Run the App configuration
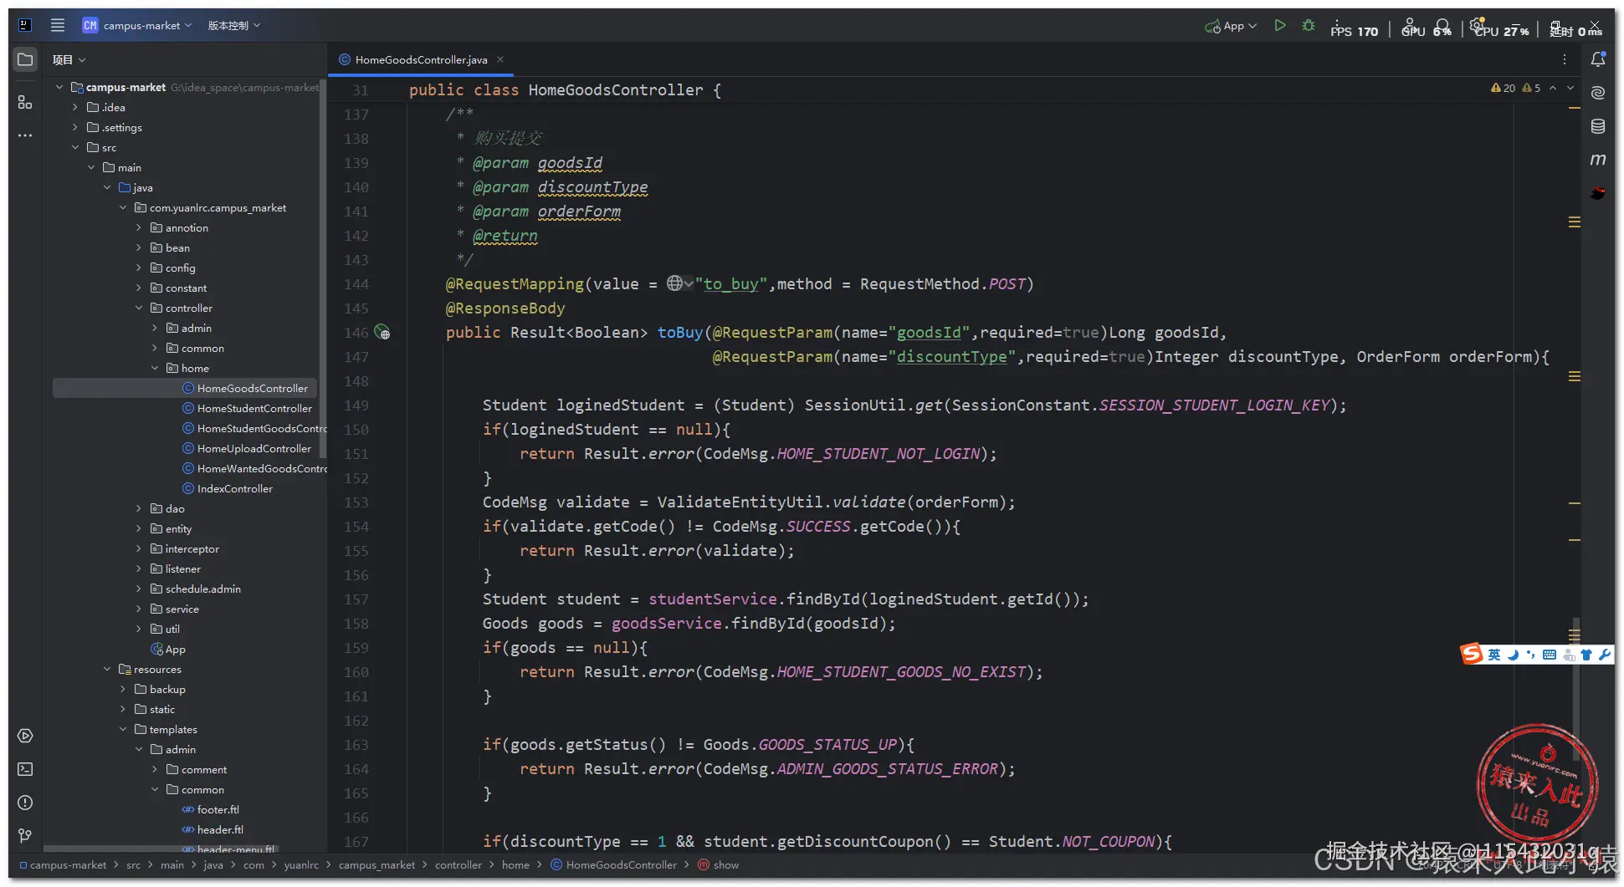1624x887 pixels. coord(1279,26)
